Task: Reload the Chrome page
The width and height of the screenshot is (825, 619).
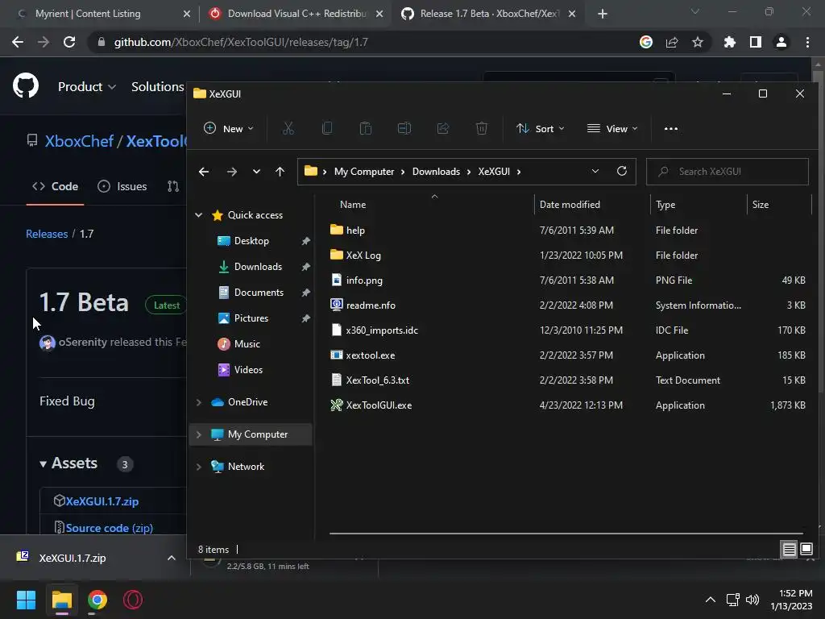Action: coord(69,42)
